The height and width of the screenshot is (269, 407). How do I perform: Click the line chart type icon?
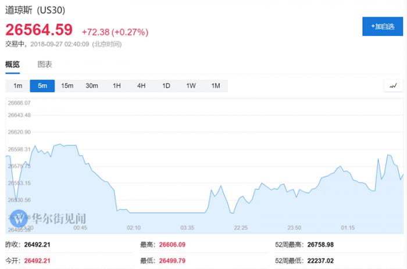(393, 86)
